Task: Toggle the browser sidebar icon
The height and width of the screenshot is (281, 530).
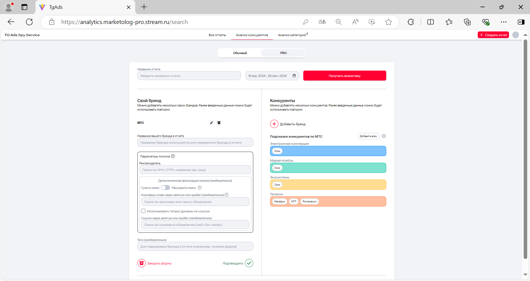Action: [x=521, y=22]
